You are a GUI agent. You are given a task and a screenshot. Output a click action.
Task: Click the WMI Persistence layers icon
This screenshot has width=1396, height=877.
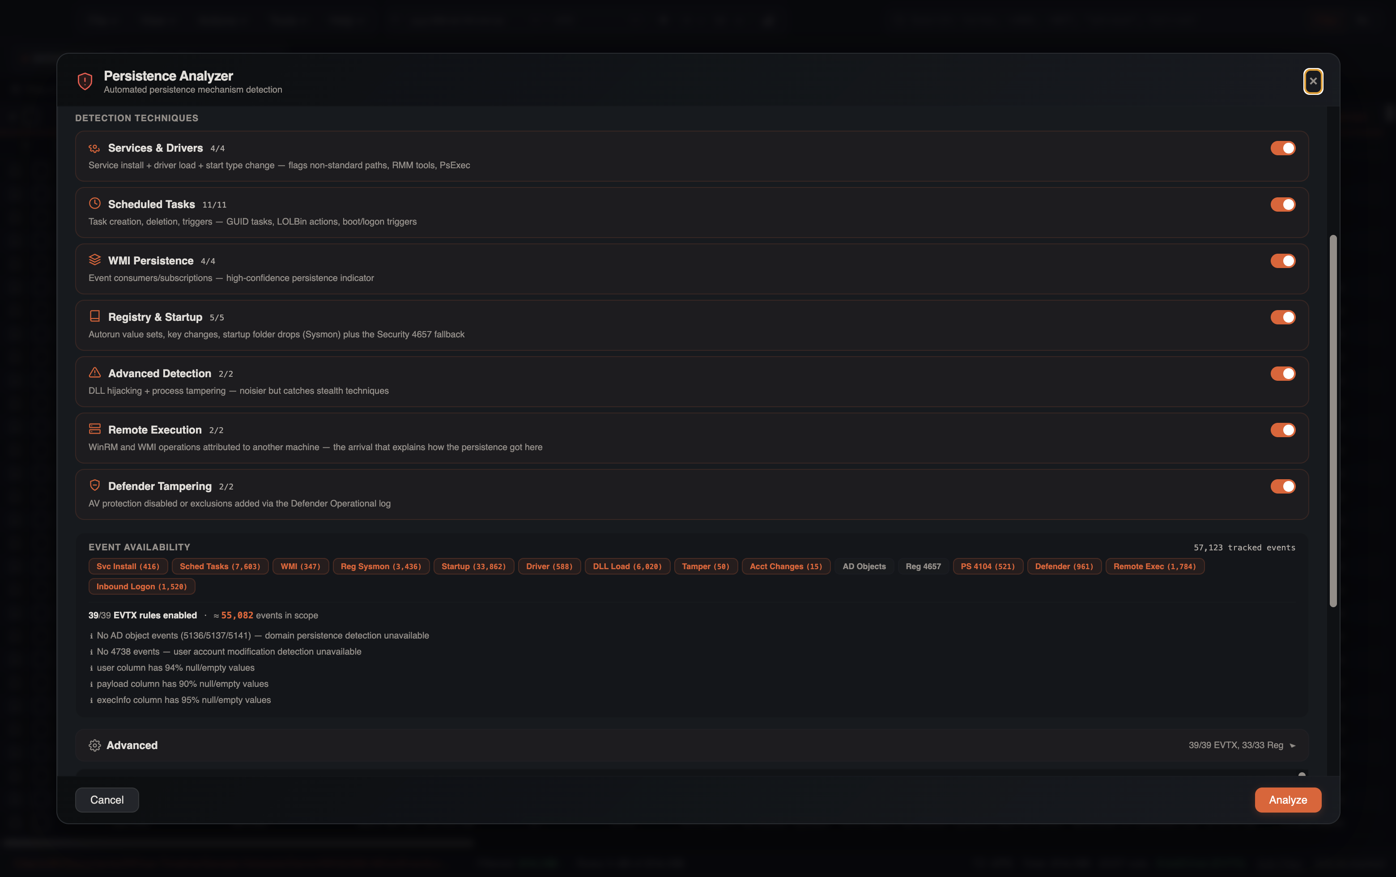(x=94, y=260)
